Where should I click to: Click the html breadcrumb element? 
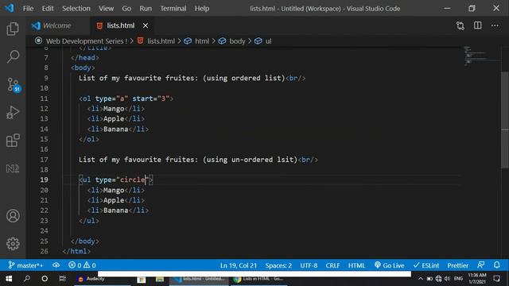tap(202, 41)
